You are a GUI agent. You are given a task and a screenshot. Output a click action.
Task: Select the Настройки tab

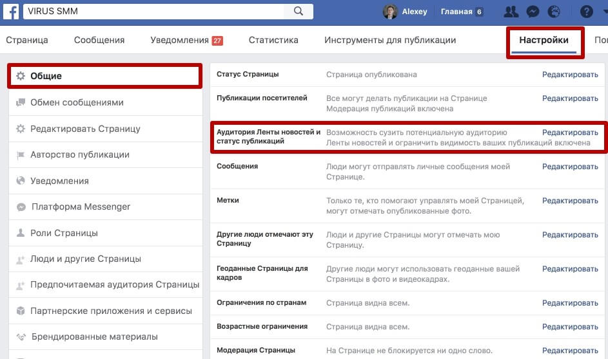click(x=544, y=41)
